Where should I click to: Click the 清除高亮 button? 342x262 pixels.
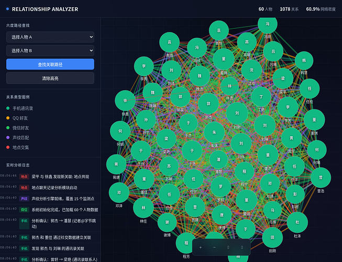coord(50,78)
